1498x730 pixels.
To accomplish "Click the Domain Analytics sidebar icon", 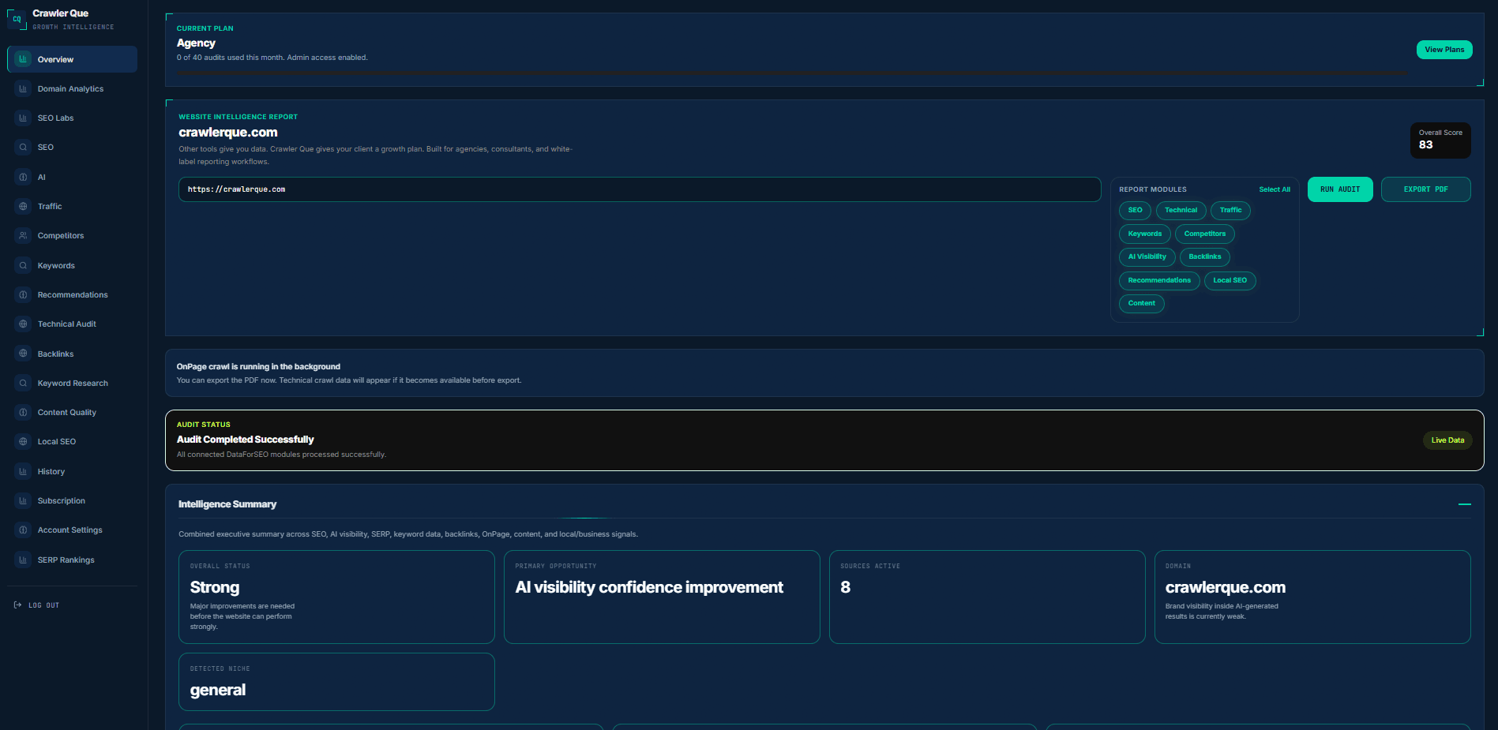I will [23, 88].
